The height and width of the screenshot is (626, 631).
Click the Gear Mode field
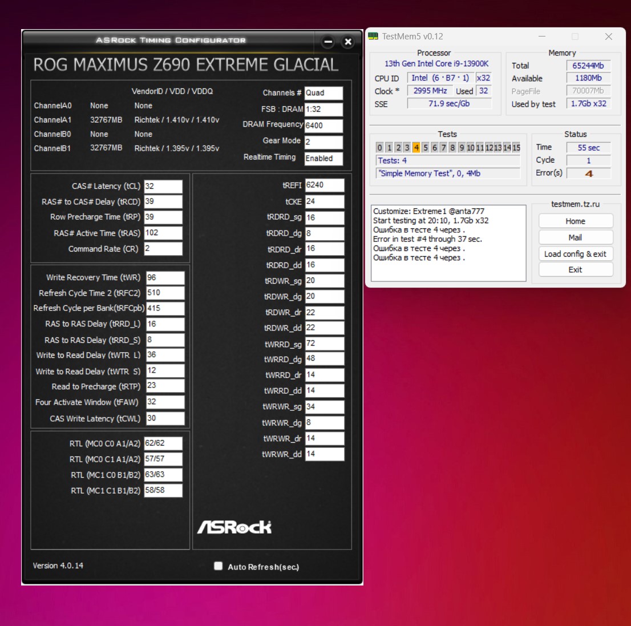[323, 142]
